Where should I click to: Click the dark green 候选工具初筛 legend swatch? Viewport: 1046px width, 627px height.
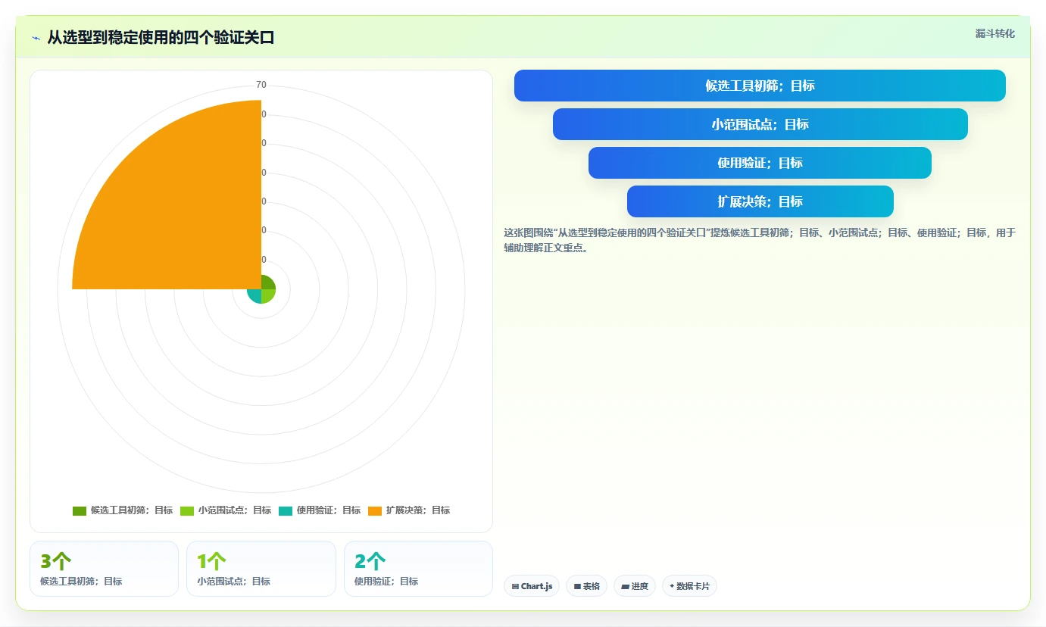click(x=80, y=511)
